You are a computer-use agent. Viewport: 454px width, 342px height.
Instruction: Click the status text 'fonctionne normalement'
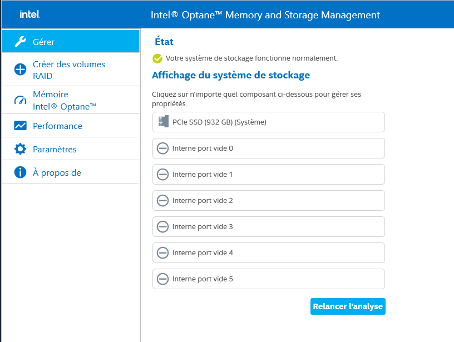(296, 58)
